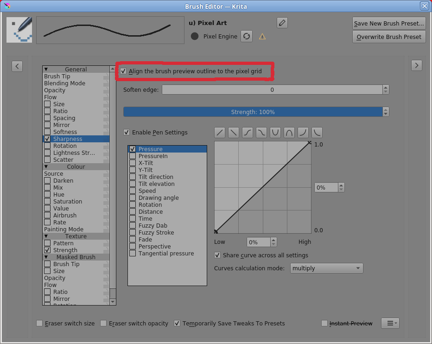Enable the Tilt direction sensor
Screen dimensions: 432x344
point(133,177)
